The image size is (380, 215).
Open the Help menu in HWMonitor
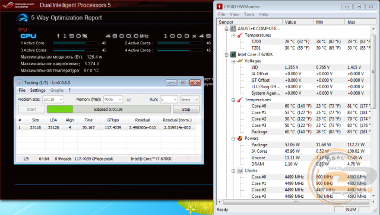pyautogui.click(x=264, y=14)
